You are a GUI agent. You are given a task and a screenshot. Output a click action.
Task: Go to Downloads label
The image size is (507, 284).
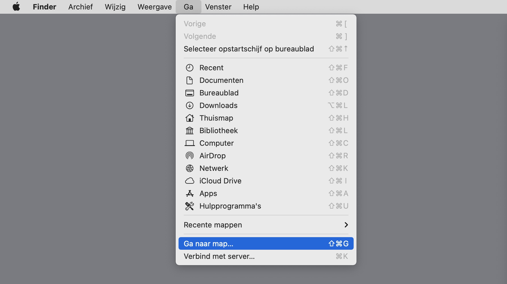tap(218, 105)
